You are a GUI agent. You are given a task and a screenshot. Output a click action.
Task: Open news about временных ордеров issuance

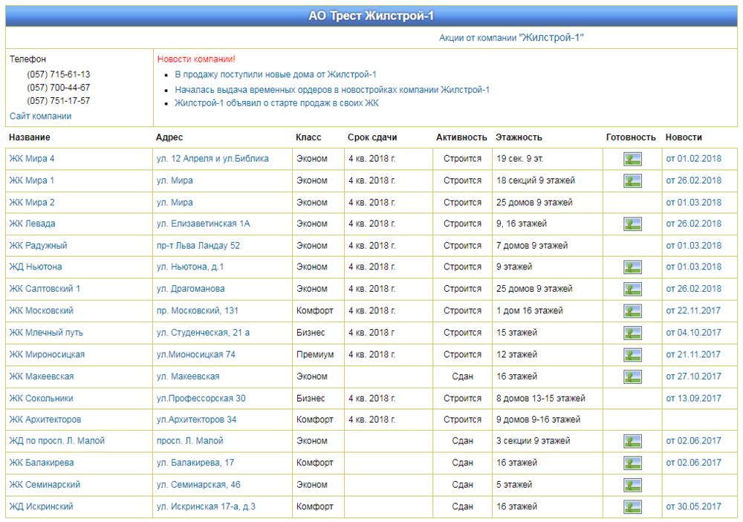[x=331, y=90]
